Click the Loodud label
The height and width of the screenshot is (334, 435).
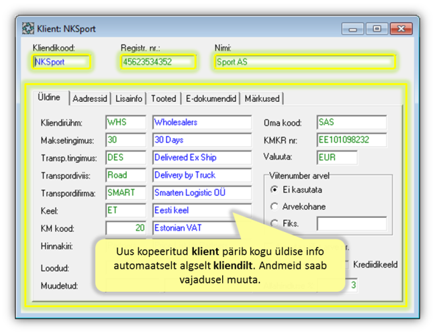click(x=54, y=268)
